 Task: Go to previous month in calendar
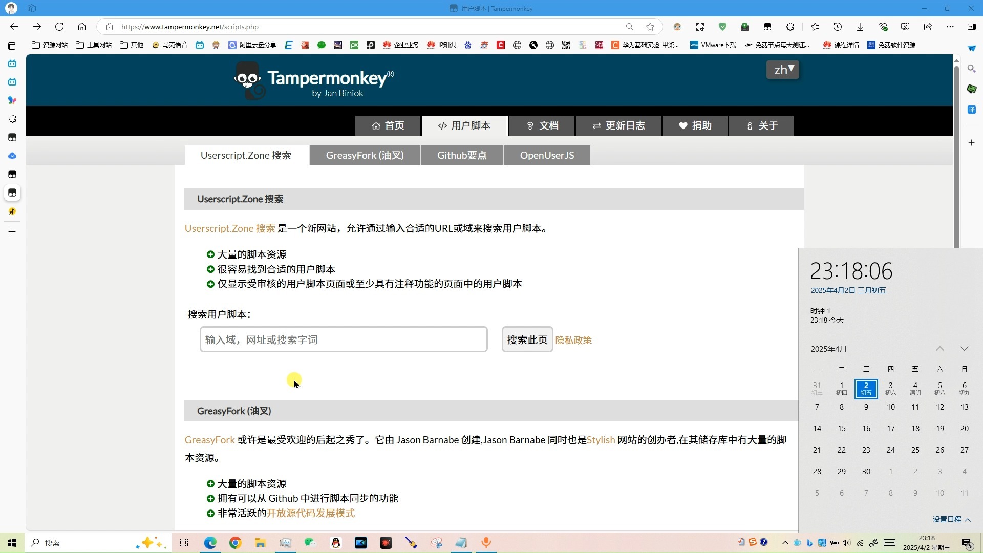pos(940,349)
